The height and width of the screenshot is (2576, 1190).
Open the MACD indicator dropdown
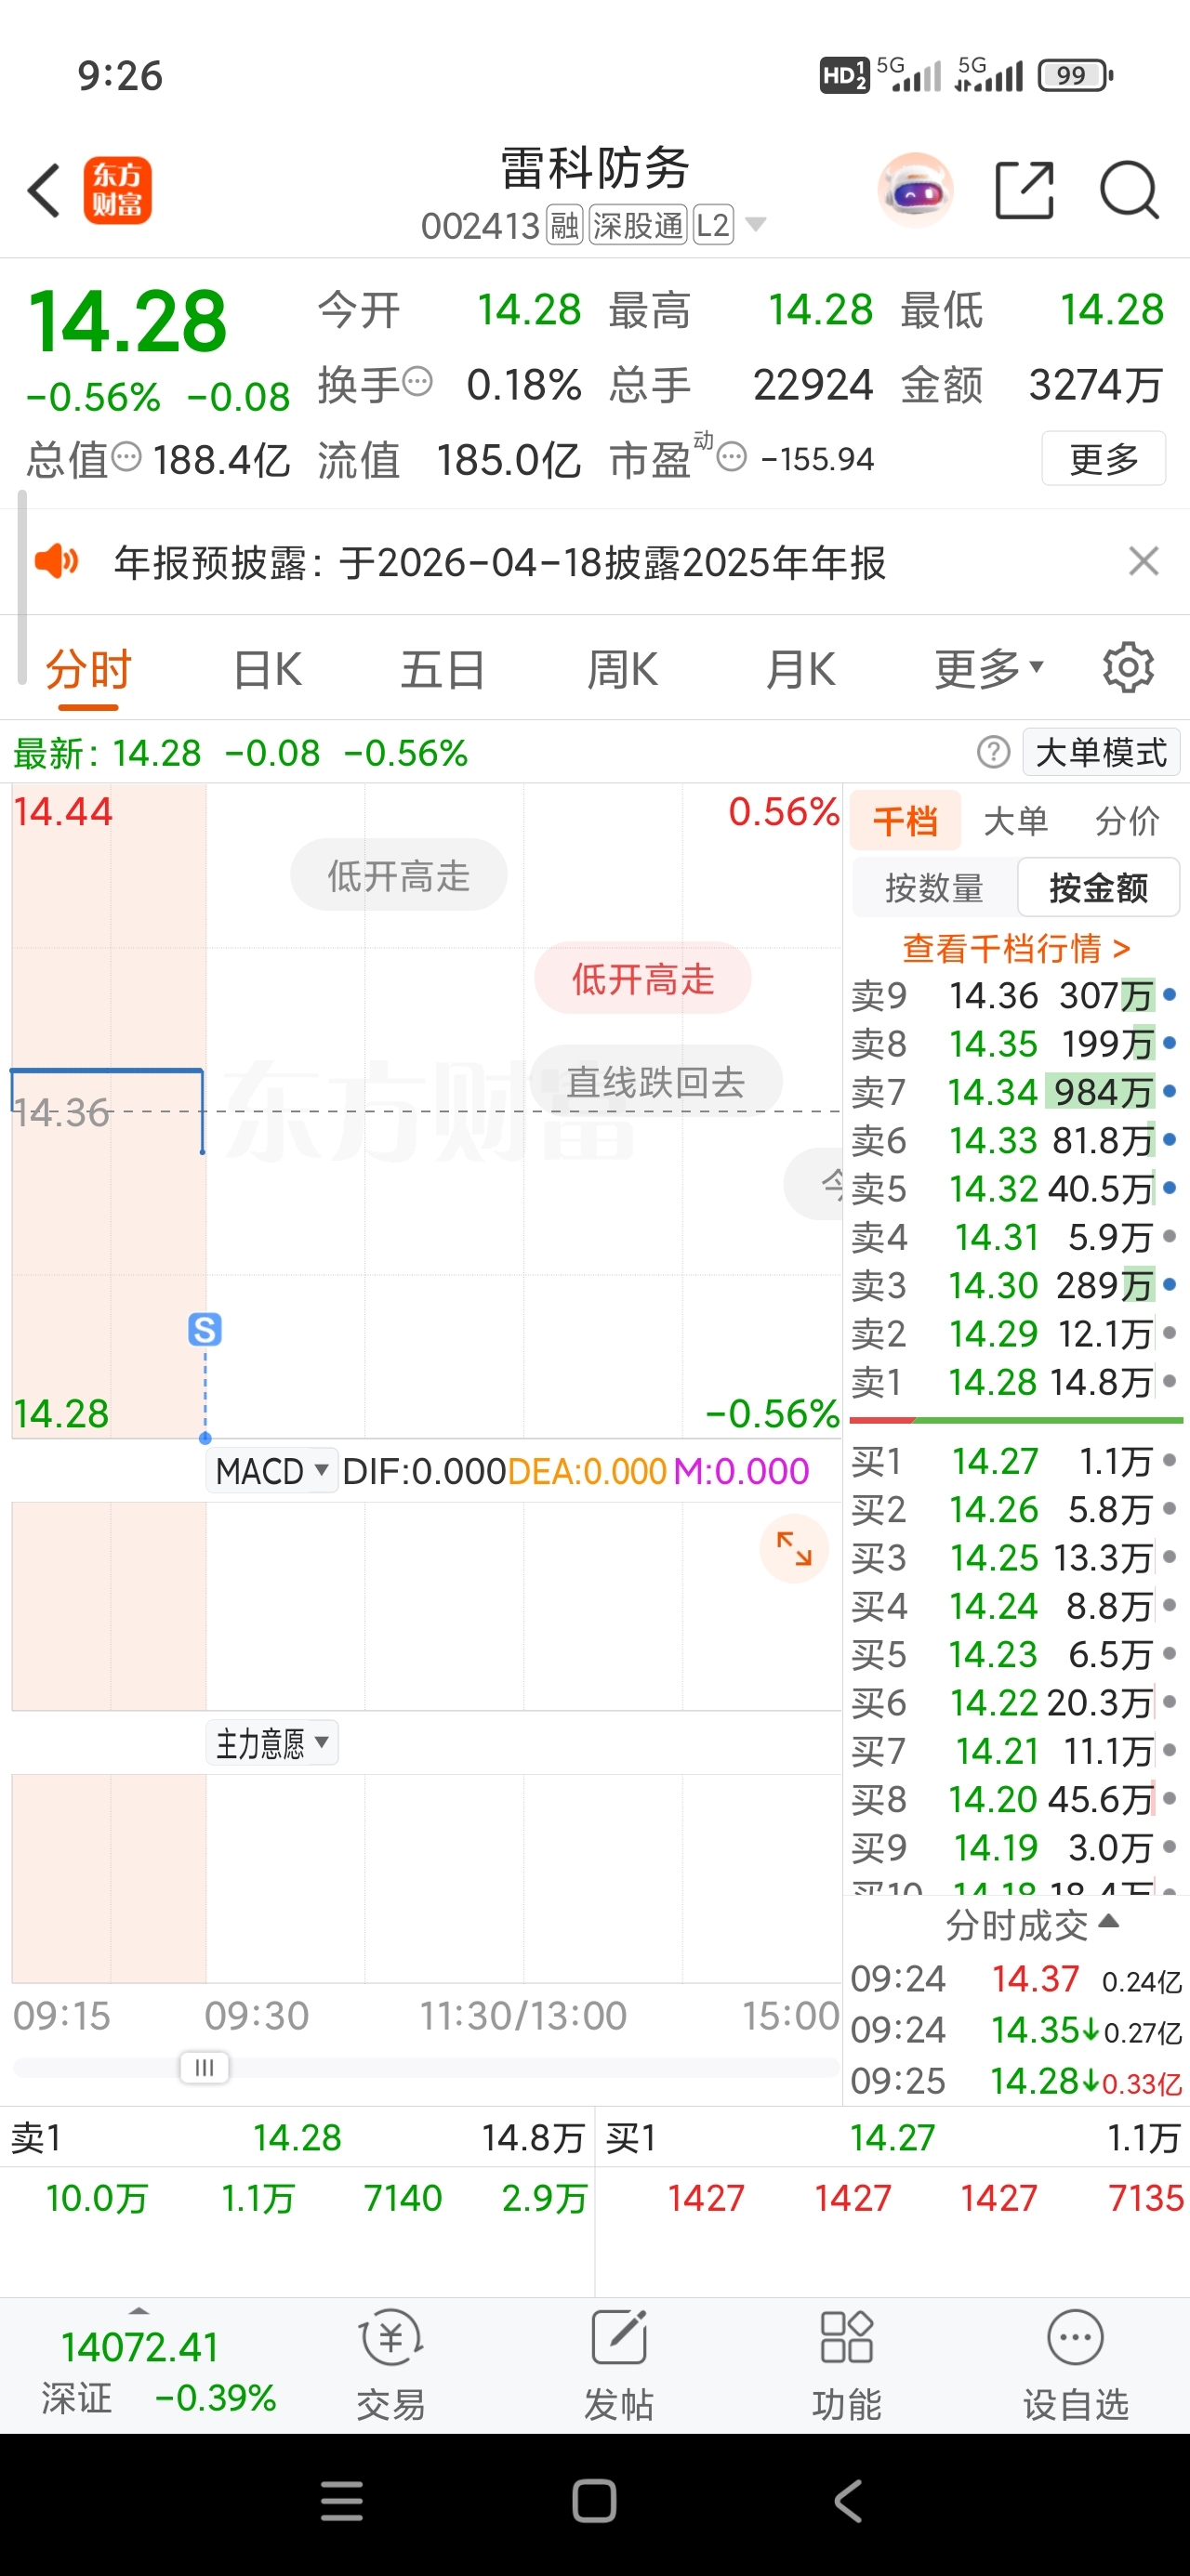tap(272, 1471)
